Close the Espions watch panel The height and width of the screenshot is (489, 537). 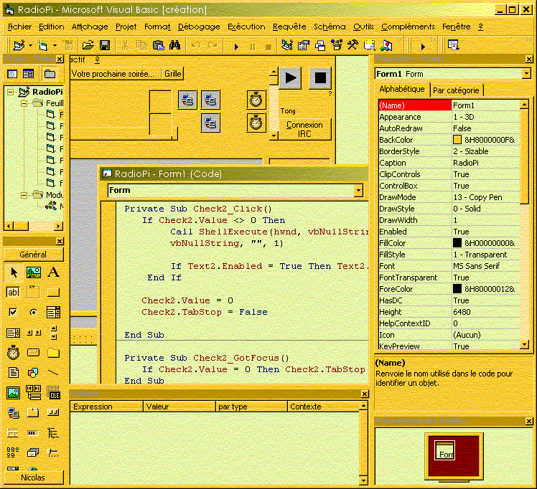[x=365, y=394]
